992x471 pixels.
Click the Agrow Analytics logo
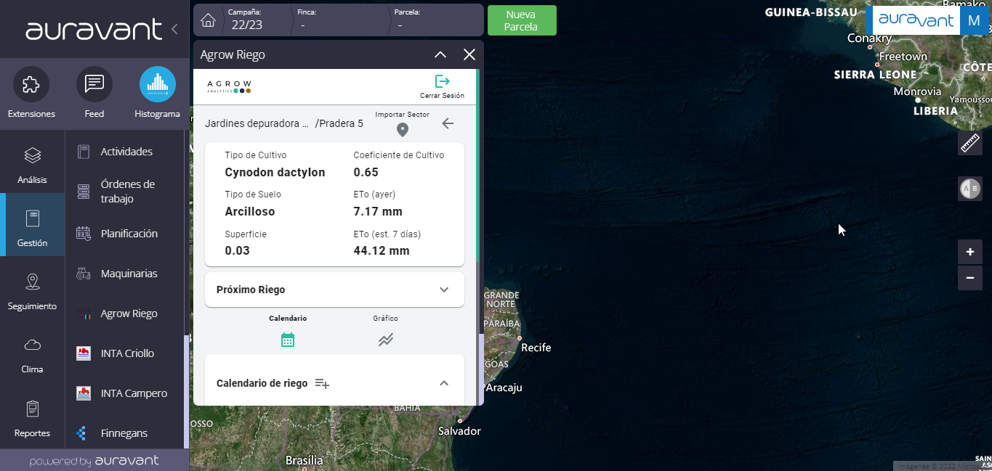[x=229, y=86]
